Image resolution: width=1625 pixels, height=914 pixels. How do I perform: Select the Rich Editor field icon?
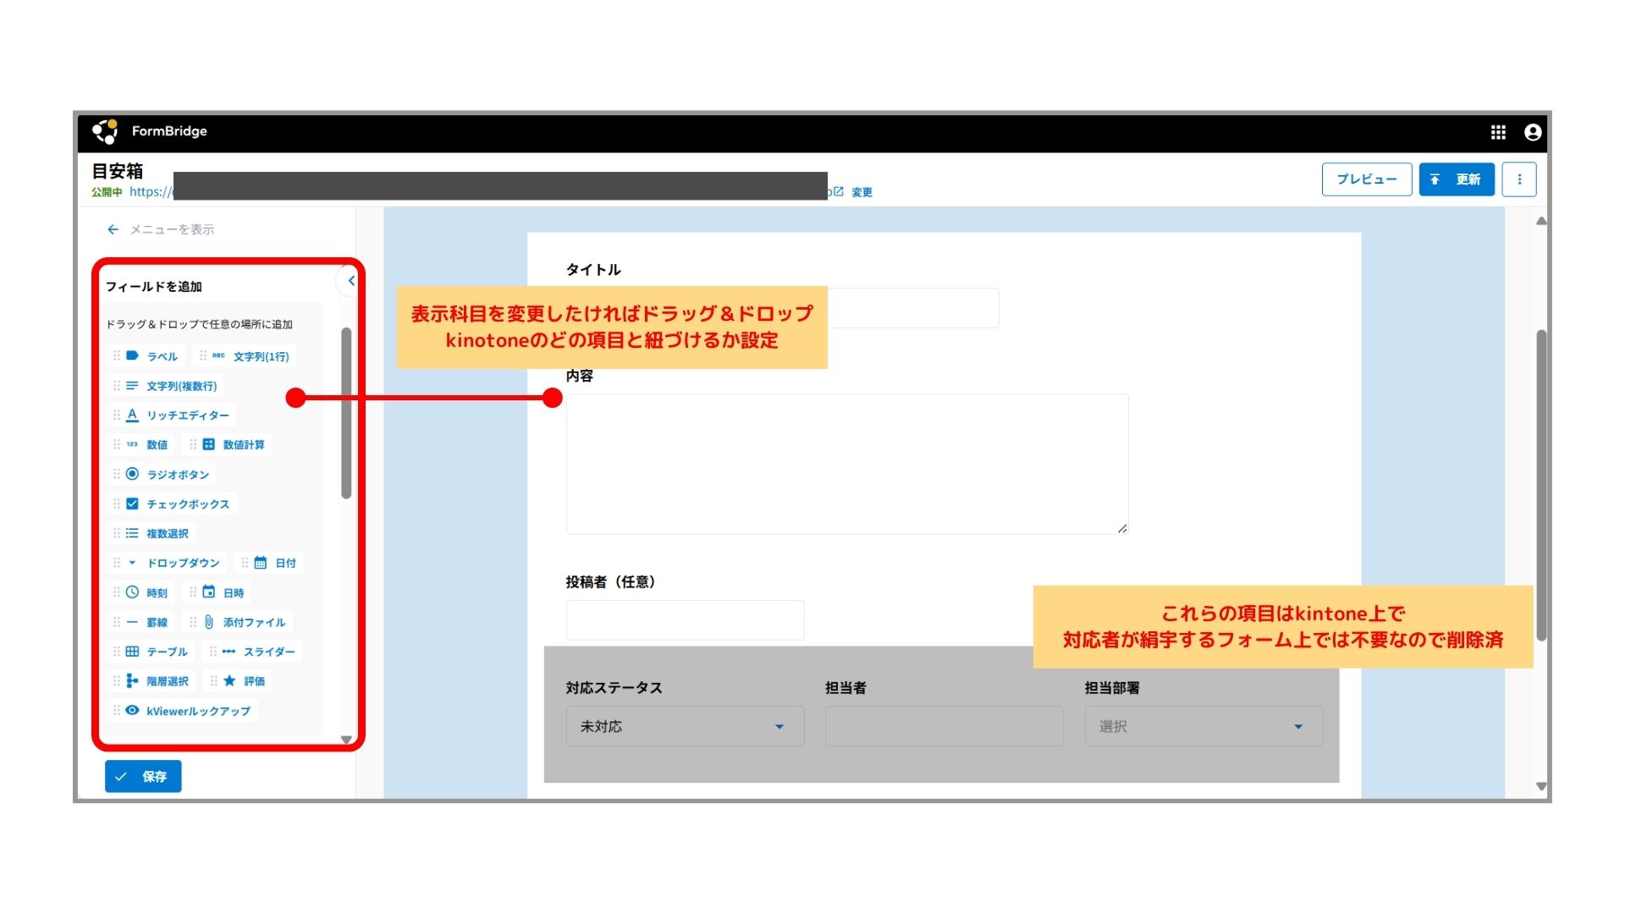pyautogui.click(x=133, y=416)
